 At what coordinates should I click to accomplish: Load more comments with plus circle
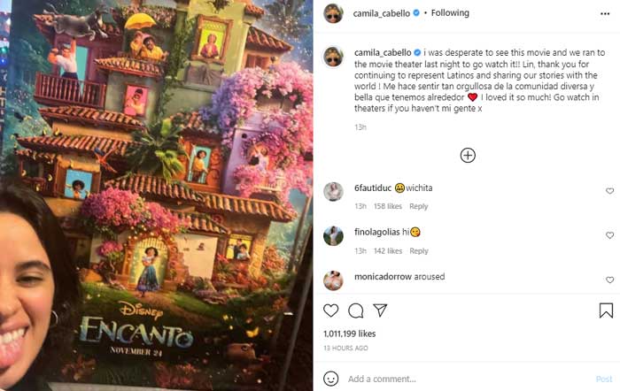click(x=468, y=155)
